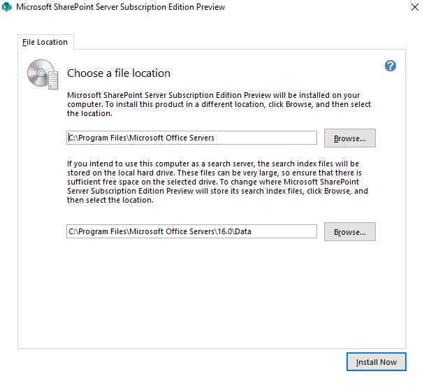
Task: Click the CD and server setup icon
Action: coord(43,74)
